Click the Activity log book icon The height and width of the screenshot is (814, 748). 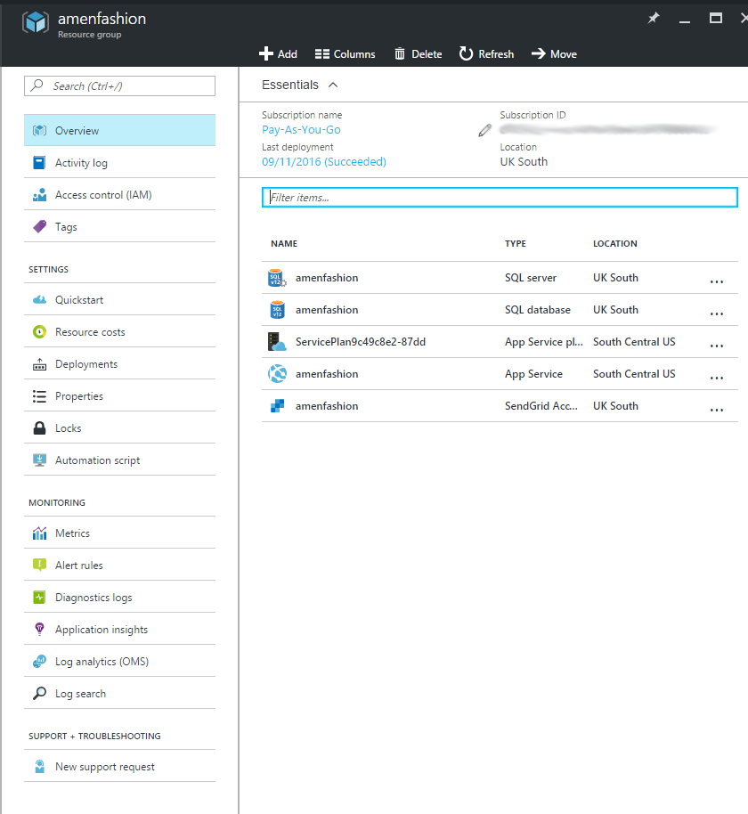click(x=39, y=162)
